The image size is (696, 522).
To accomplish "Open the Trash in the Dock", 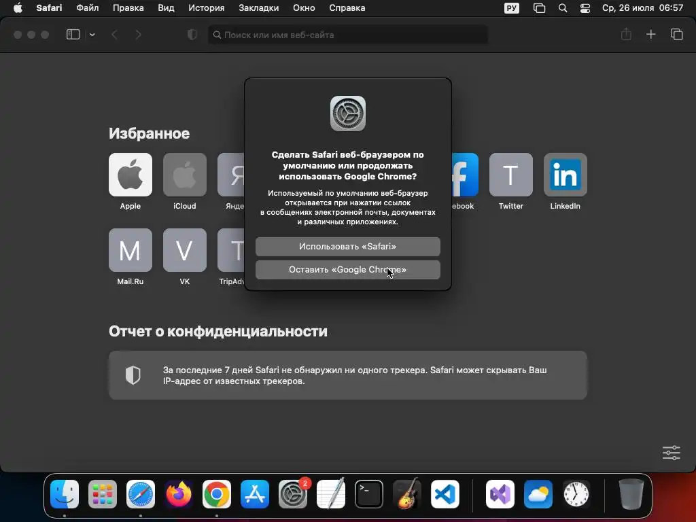I will (x=631, y=494).
